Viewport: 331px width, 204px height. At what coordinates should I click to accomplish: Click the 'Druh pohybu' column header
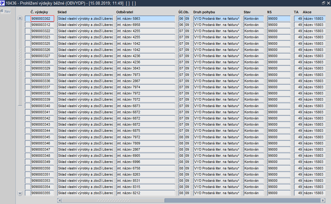(204, 12)
